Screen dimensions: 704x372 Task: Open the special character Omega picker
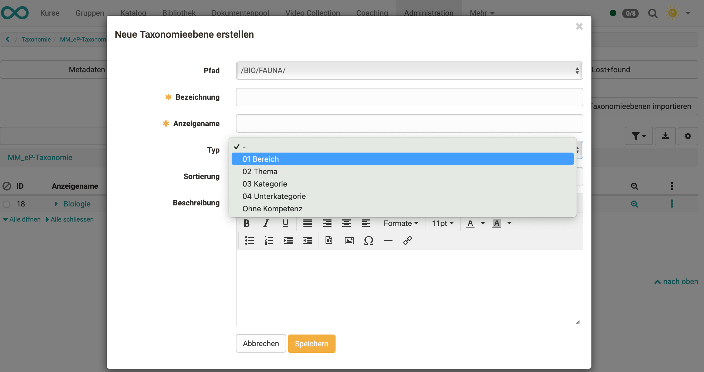[368, 240]
